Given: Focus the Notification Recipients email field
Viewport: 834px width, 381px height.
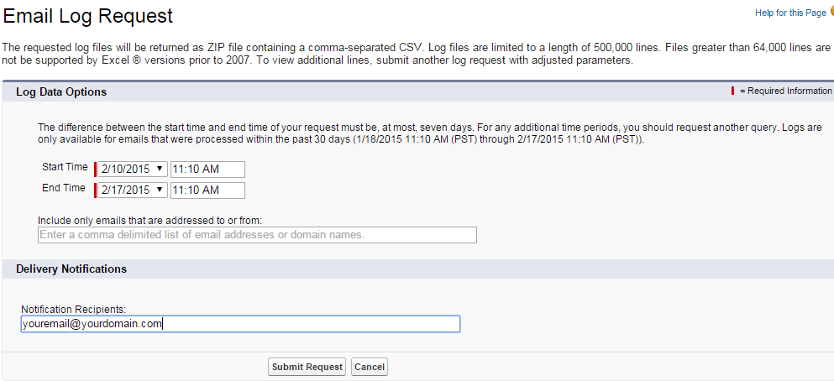Looking at the screenshot, I should click(x=240, y=324).
